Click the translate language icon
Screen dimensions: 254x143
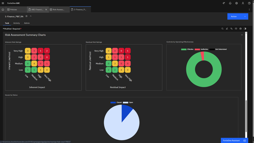[232, 29]
